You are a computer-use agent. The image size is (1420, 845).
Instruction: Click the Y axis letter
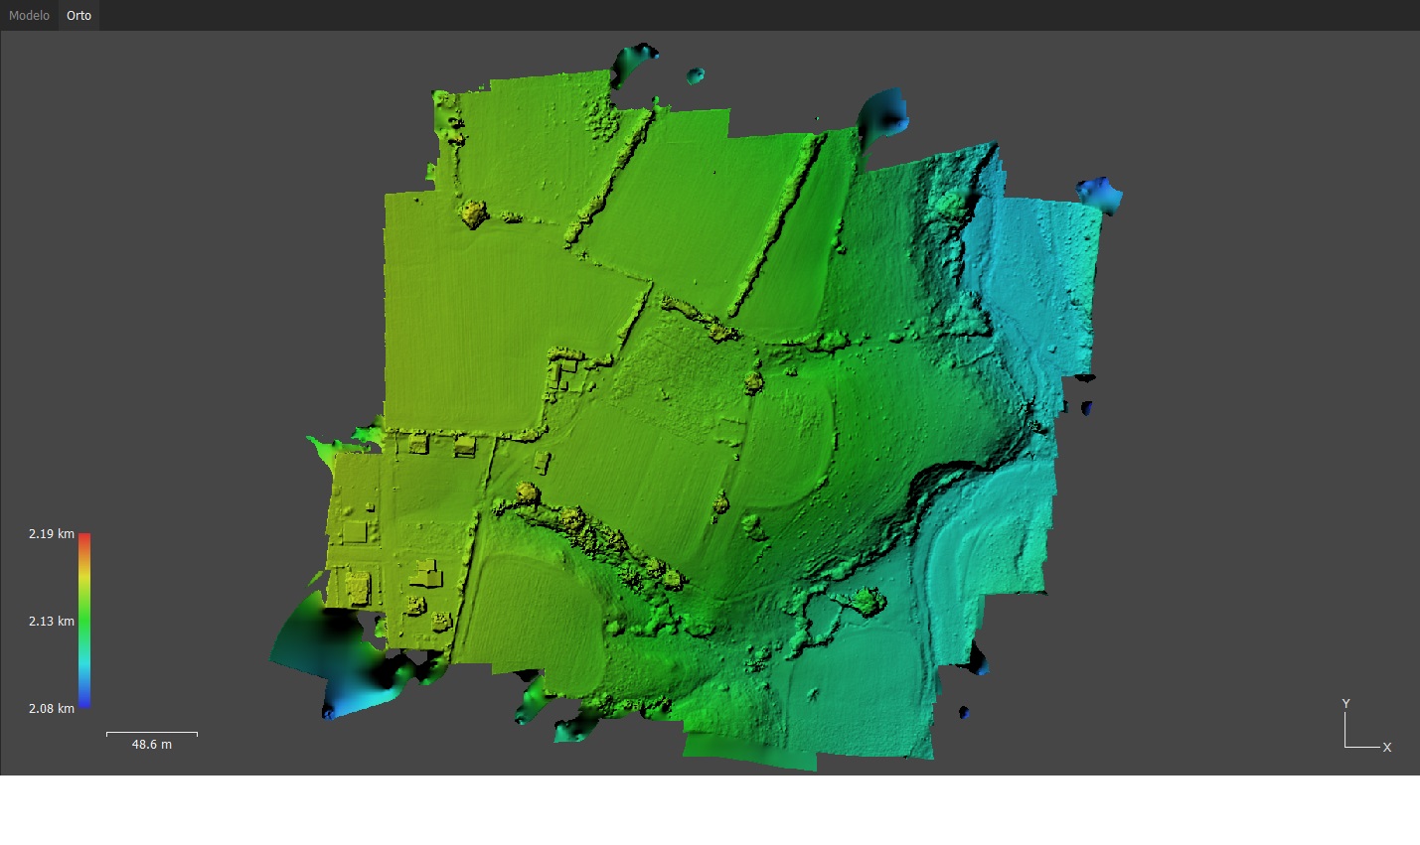pyautogui.click(x=1346, y=704)
